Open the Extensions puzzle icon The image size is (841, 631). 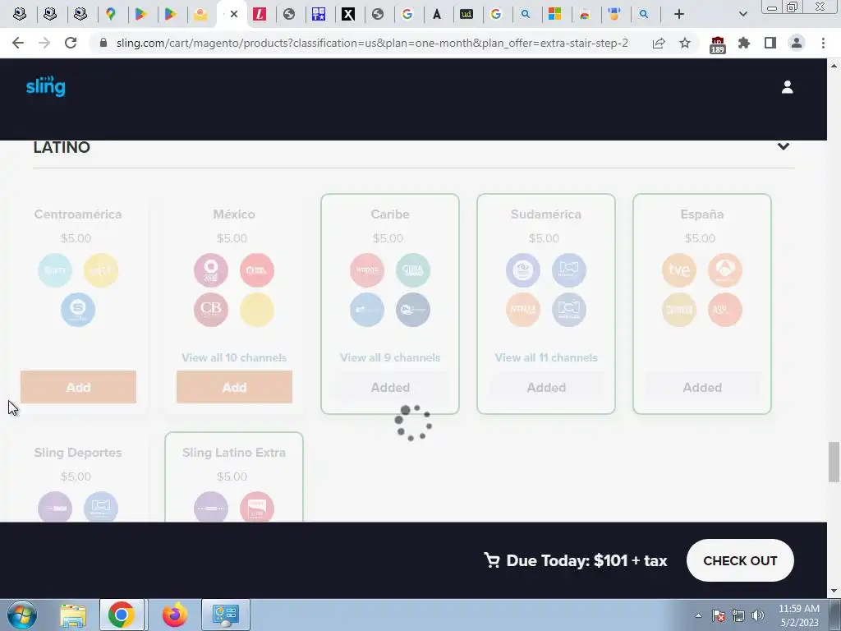744,43
